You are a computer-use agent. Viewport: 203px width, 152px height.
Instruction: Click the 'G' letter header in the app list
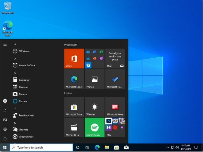pyautogui.click(x=15, y=123)
